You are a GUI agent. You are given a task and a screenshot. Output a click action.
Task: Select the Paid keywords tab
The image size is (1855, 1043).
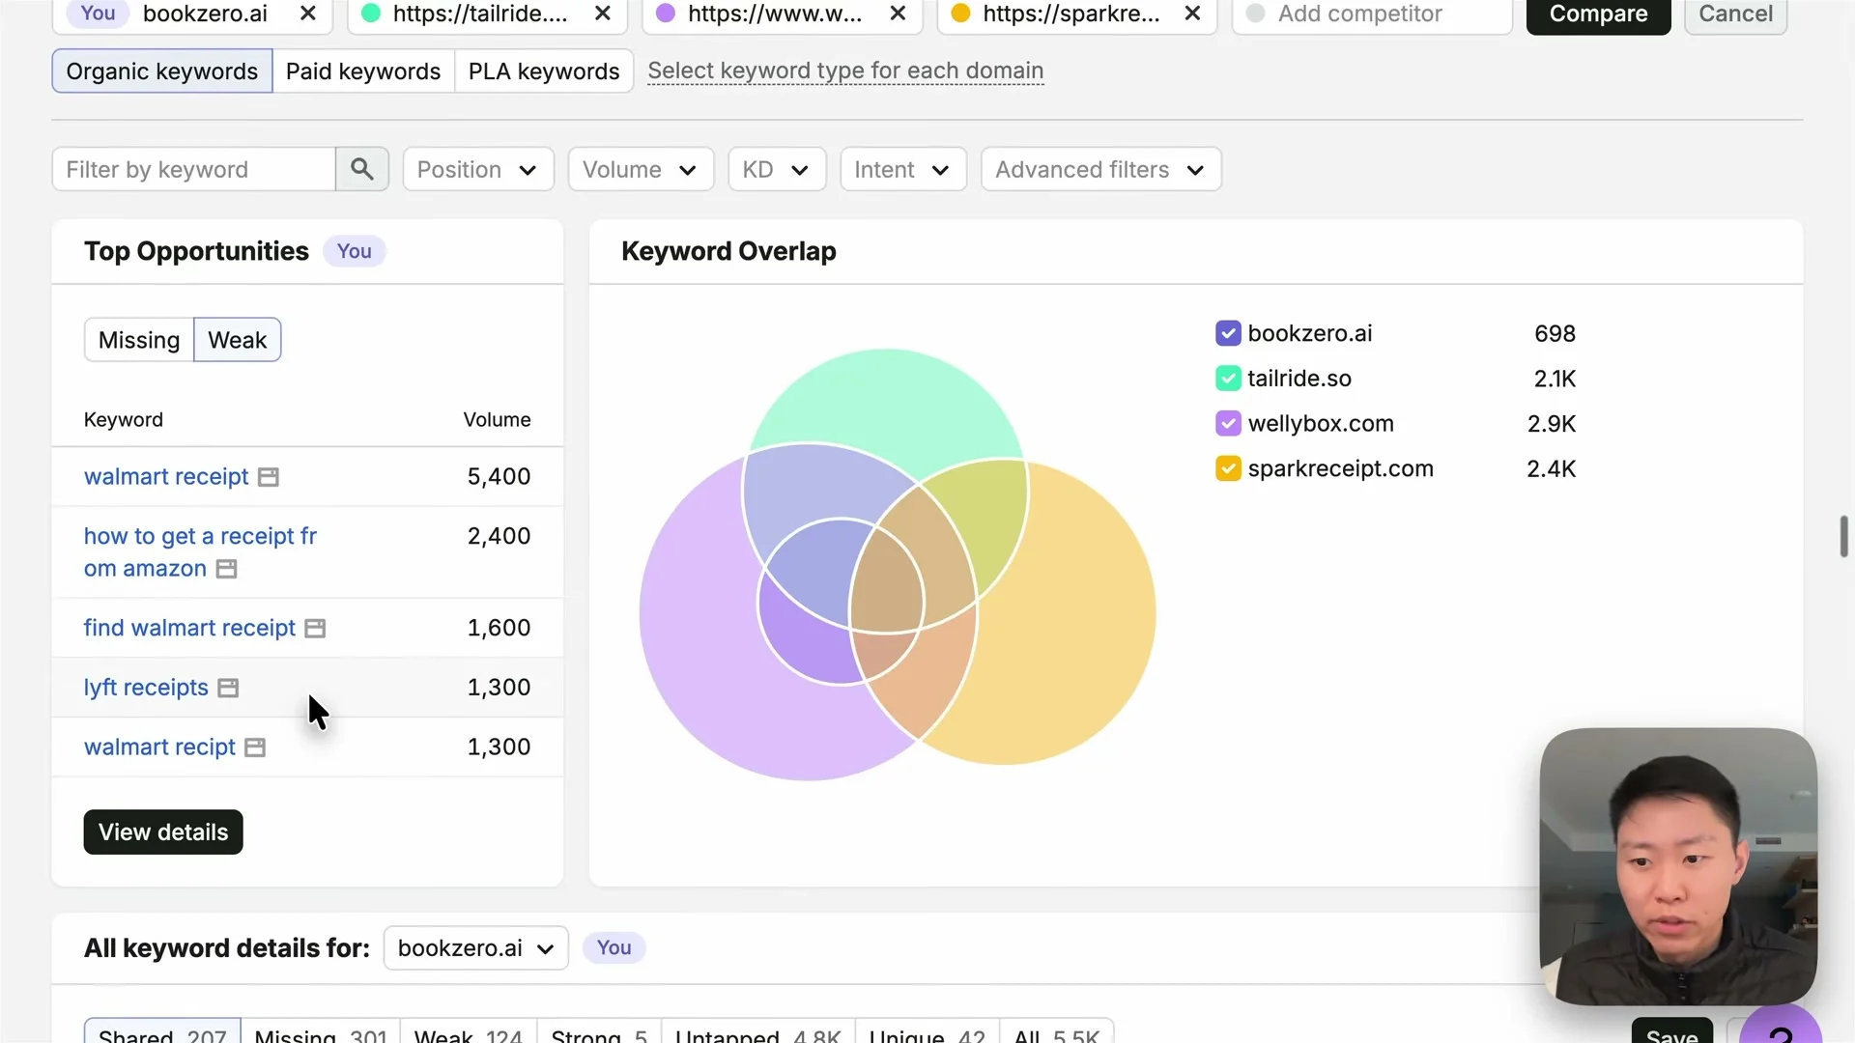363,71
